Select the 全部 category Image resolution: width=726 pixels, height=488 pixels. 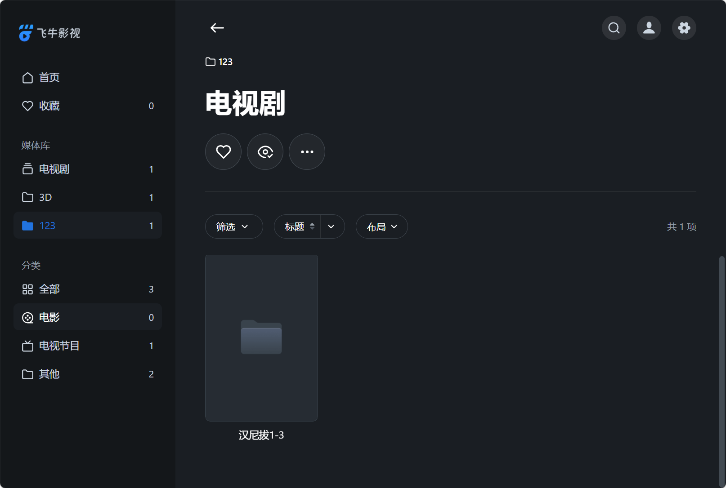[x=49, y=289]
